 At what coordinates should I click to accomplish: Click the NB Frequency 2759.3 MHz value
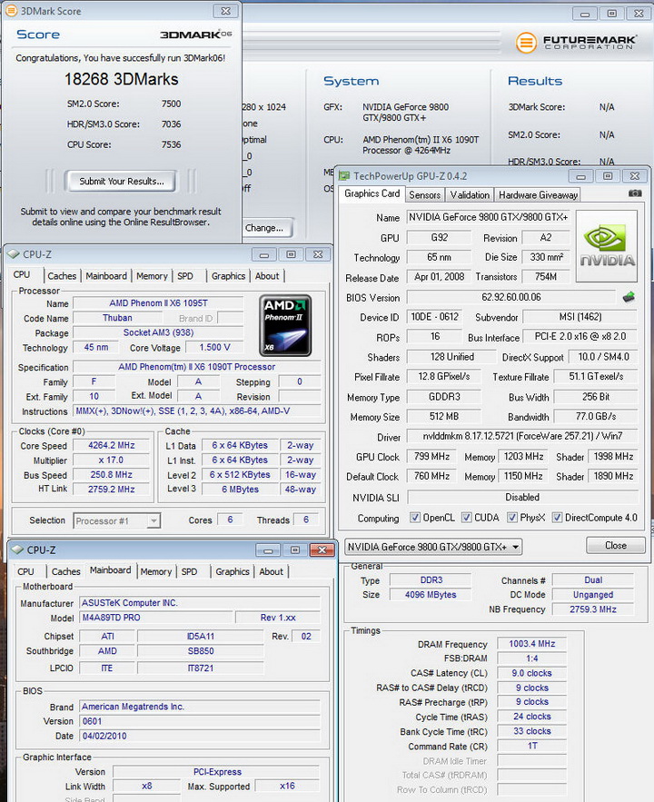click(592, 609)
